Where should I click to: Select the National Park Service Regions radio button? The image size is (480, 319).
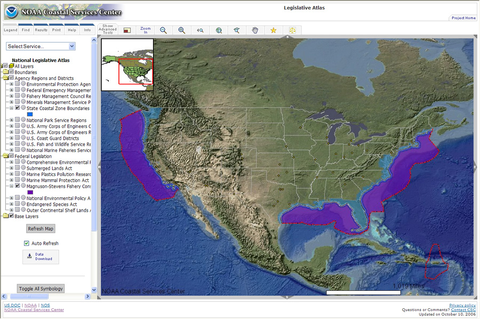(x=23, y=119)
